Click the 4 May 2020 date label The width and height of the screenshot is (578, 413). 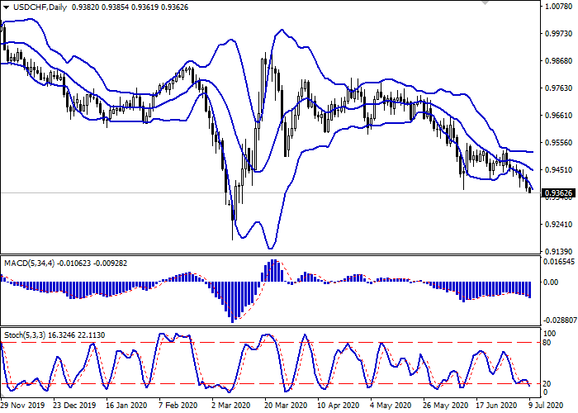click(389, 406)
